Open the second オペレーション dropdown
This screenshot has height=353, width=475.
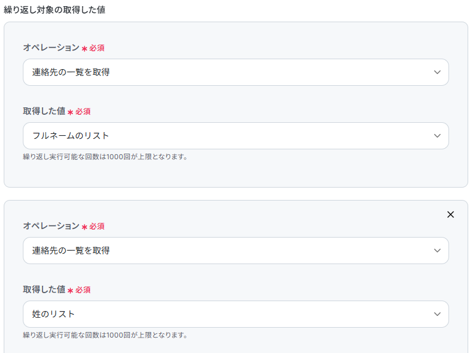[236, 251]
